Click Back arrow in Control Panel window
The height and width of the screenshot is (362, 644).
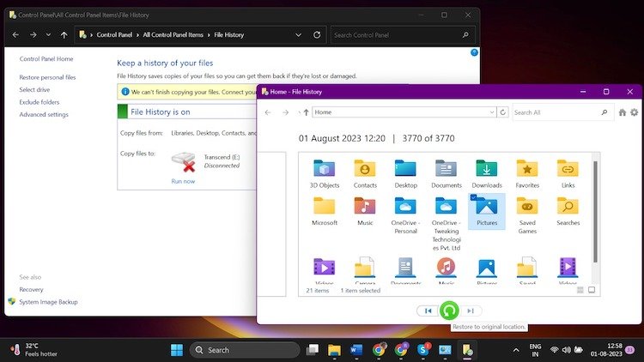15,35
